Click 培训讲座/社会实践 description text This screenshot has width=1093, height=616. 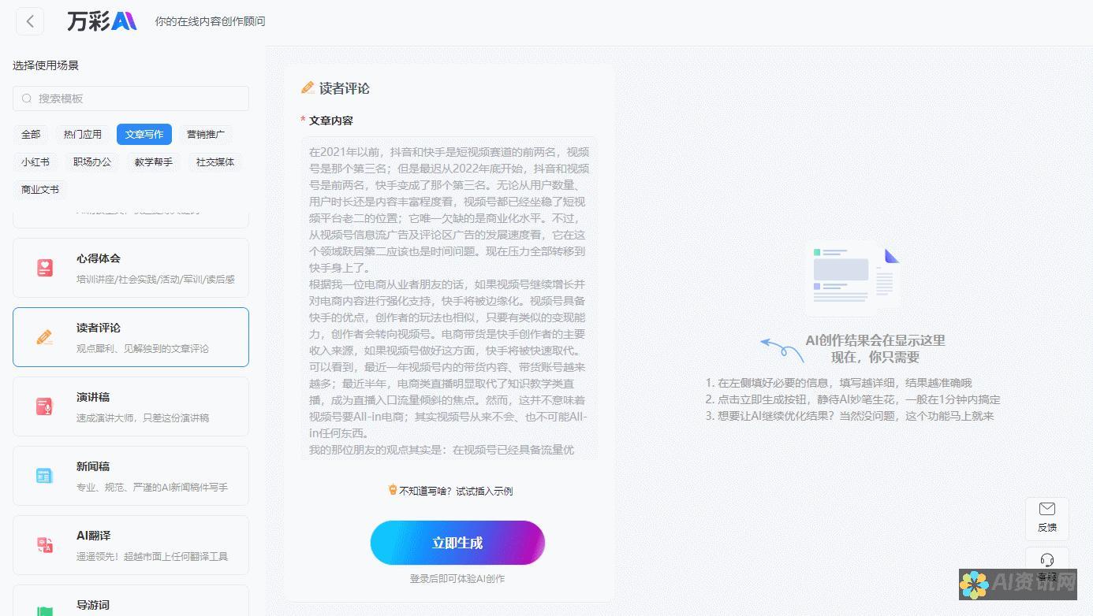[x=155, y=279]
